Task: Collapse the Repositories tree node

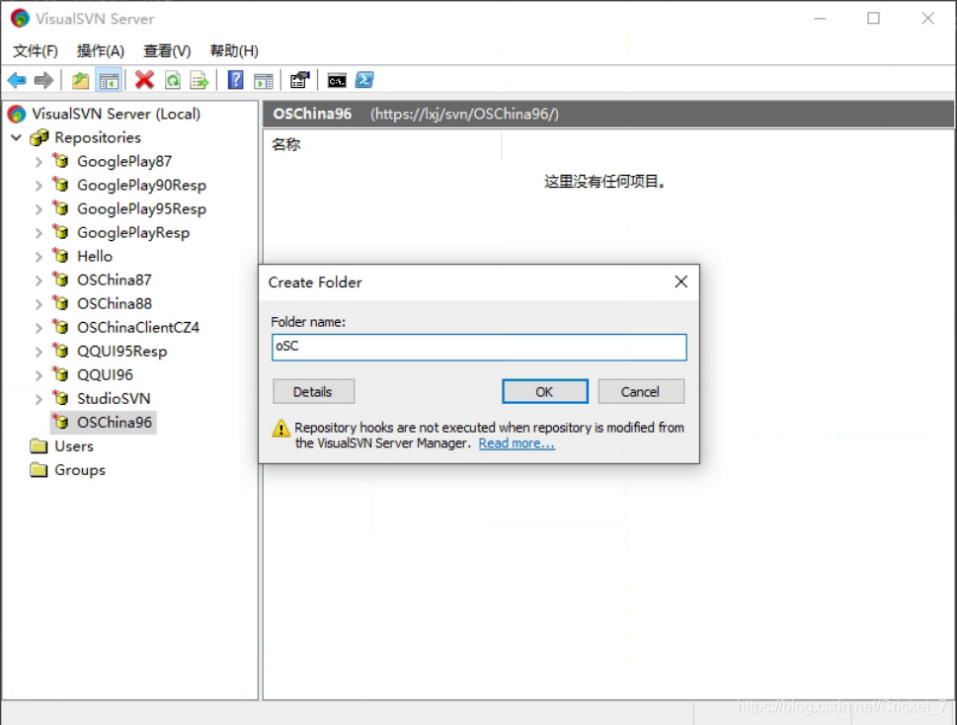Action: [x=17, y=137]
